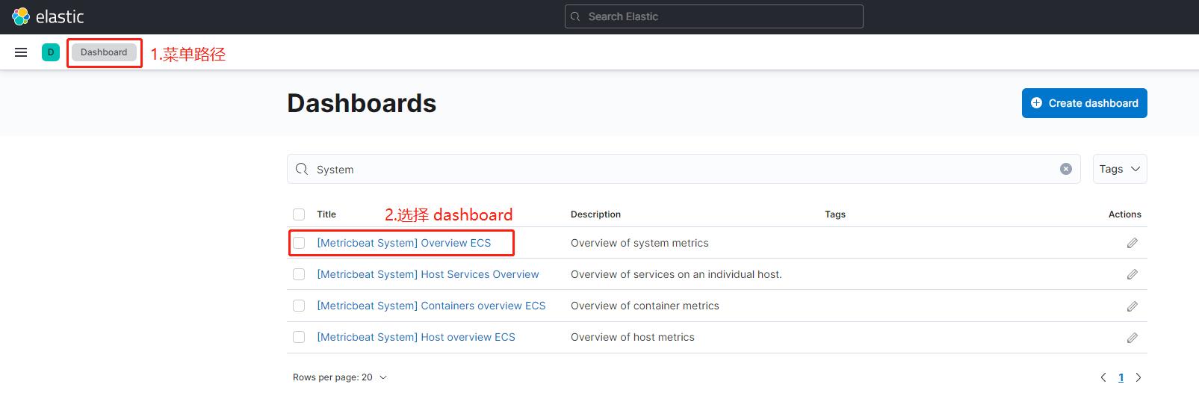Image resolution: width=1199 pixels, height=408 pixels.
Task: Check the Host overview ECS checkbox
Action: [x=299, y=337]
